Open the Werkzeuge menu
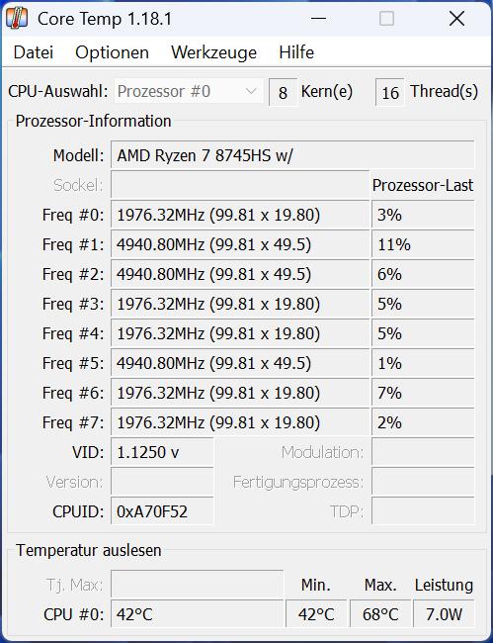Image resolution: width=493 pixels, height=643 pixels. pos(213,52)
